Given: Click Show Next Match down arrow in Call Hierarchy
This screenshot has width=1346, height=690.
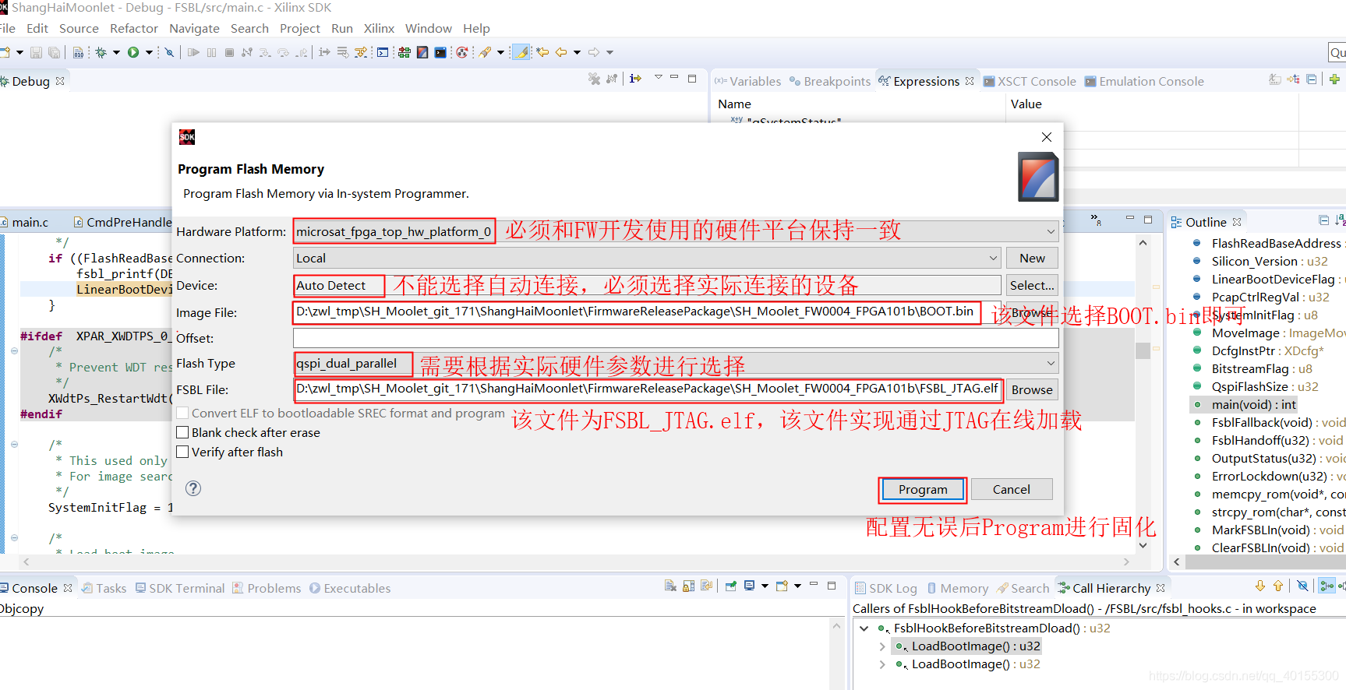Looking at the screenshot, I should [1260, 586].
